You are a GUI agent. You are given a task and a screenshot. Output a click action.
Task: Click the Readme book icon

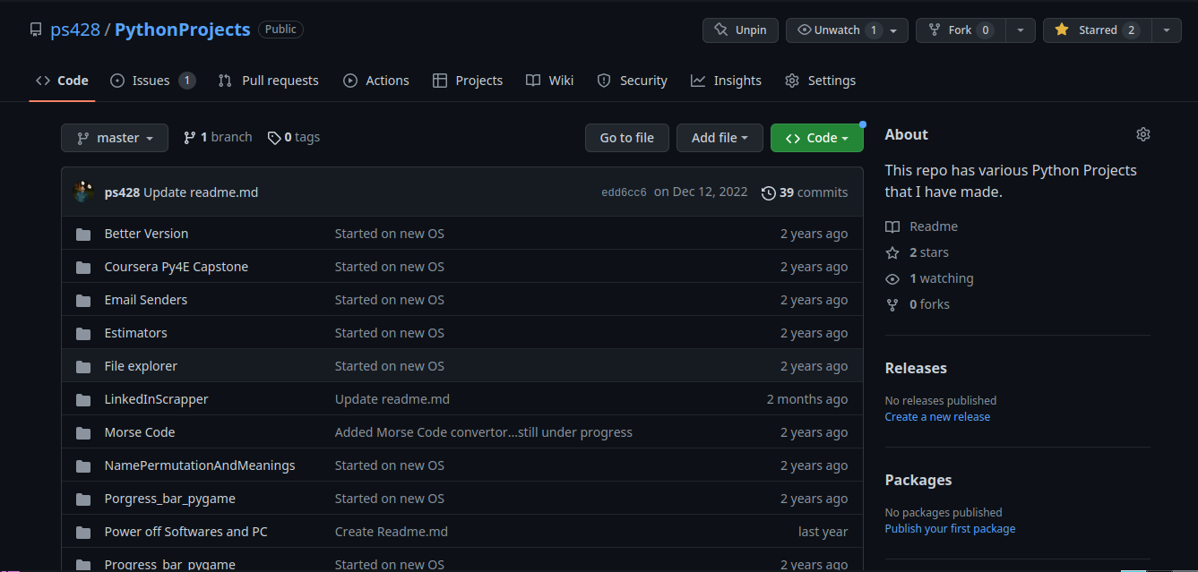pos(892,226)
